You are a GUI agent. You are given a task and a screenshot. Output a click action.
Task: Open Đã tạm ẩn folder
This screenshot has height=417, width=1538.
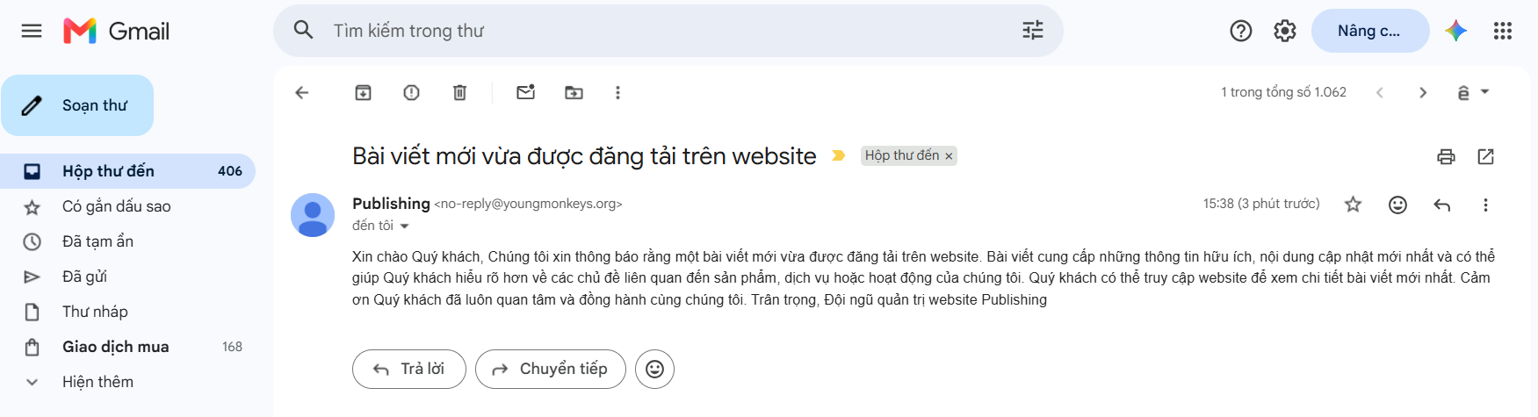[x=128, y=241]
